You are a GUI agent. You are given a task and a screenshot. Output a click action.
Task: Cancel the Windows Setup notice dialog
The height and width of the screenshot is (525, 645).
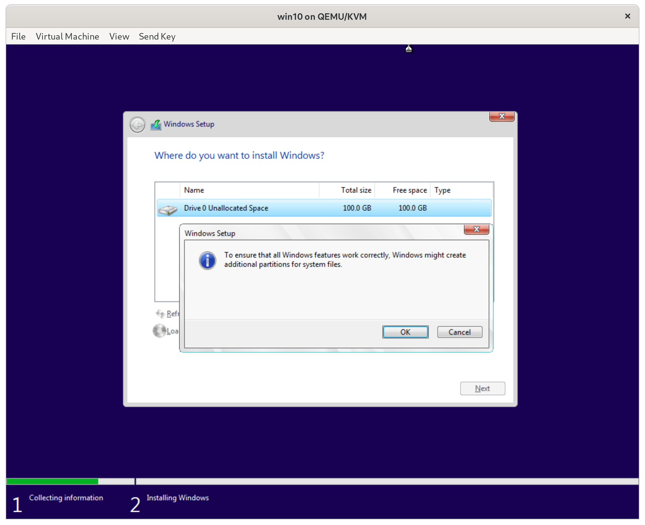[x=459, y=332]
